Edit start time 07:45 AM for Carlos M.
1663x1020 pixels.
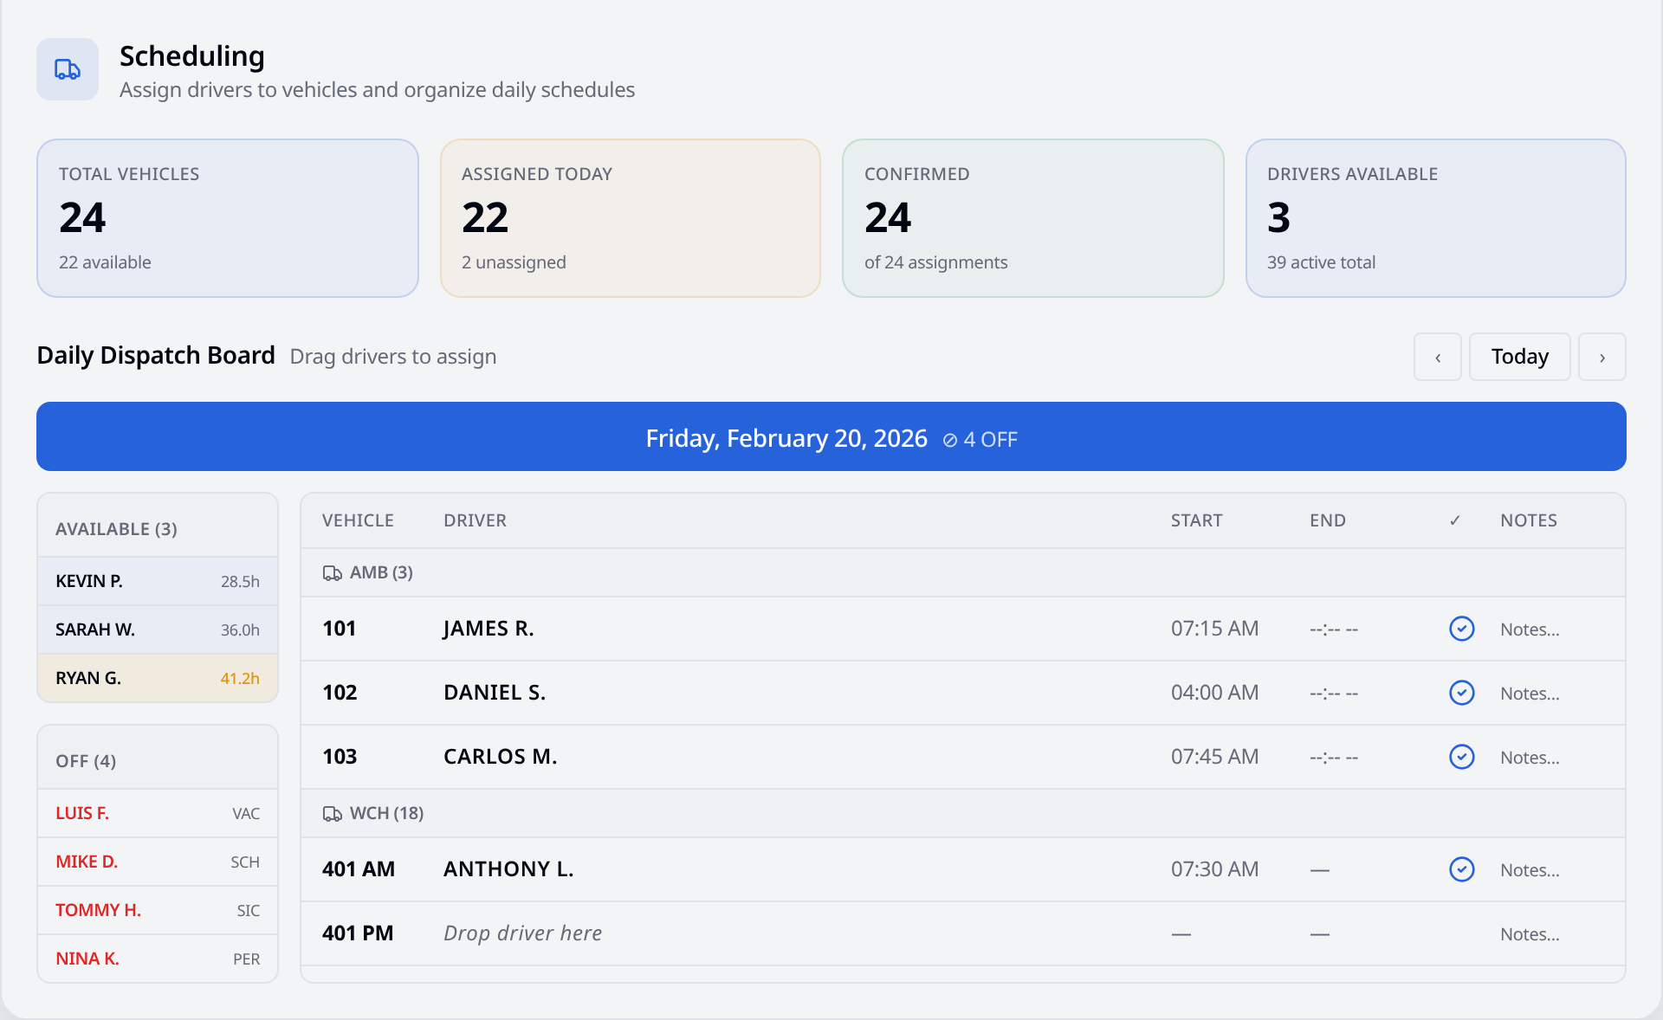point(1215,757)
